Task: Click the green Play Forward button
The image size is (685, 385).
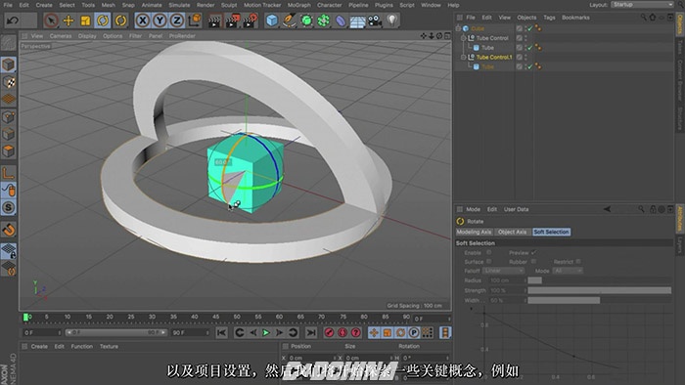Action: [266, 332]
